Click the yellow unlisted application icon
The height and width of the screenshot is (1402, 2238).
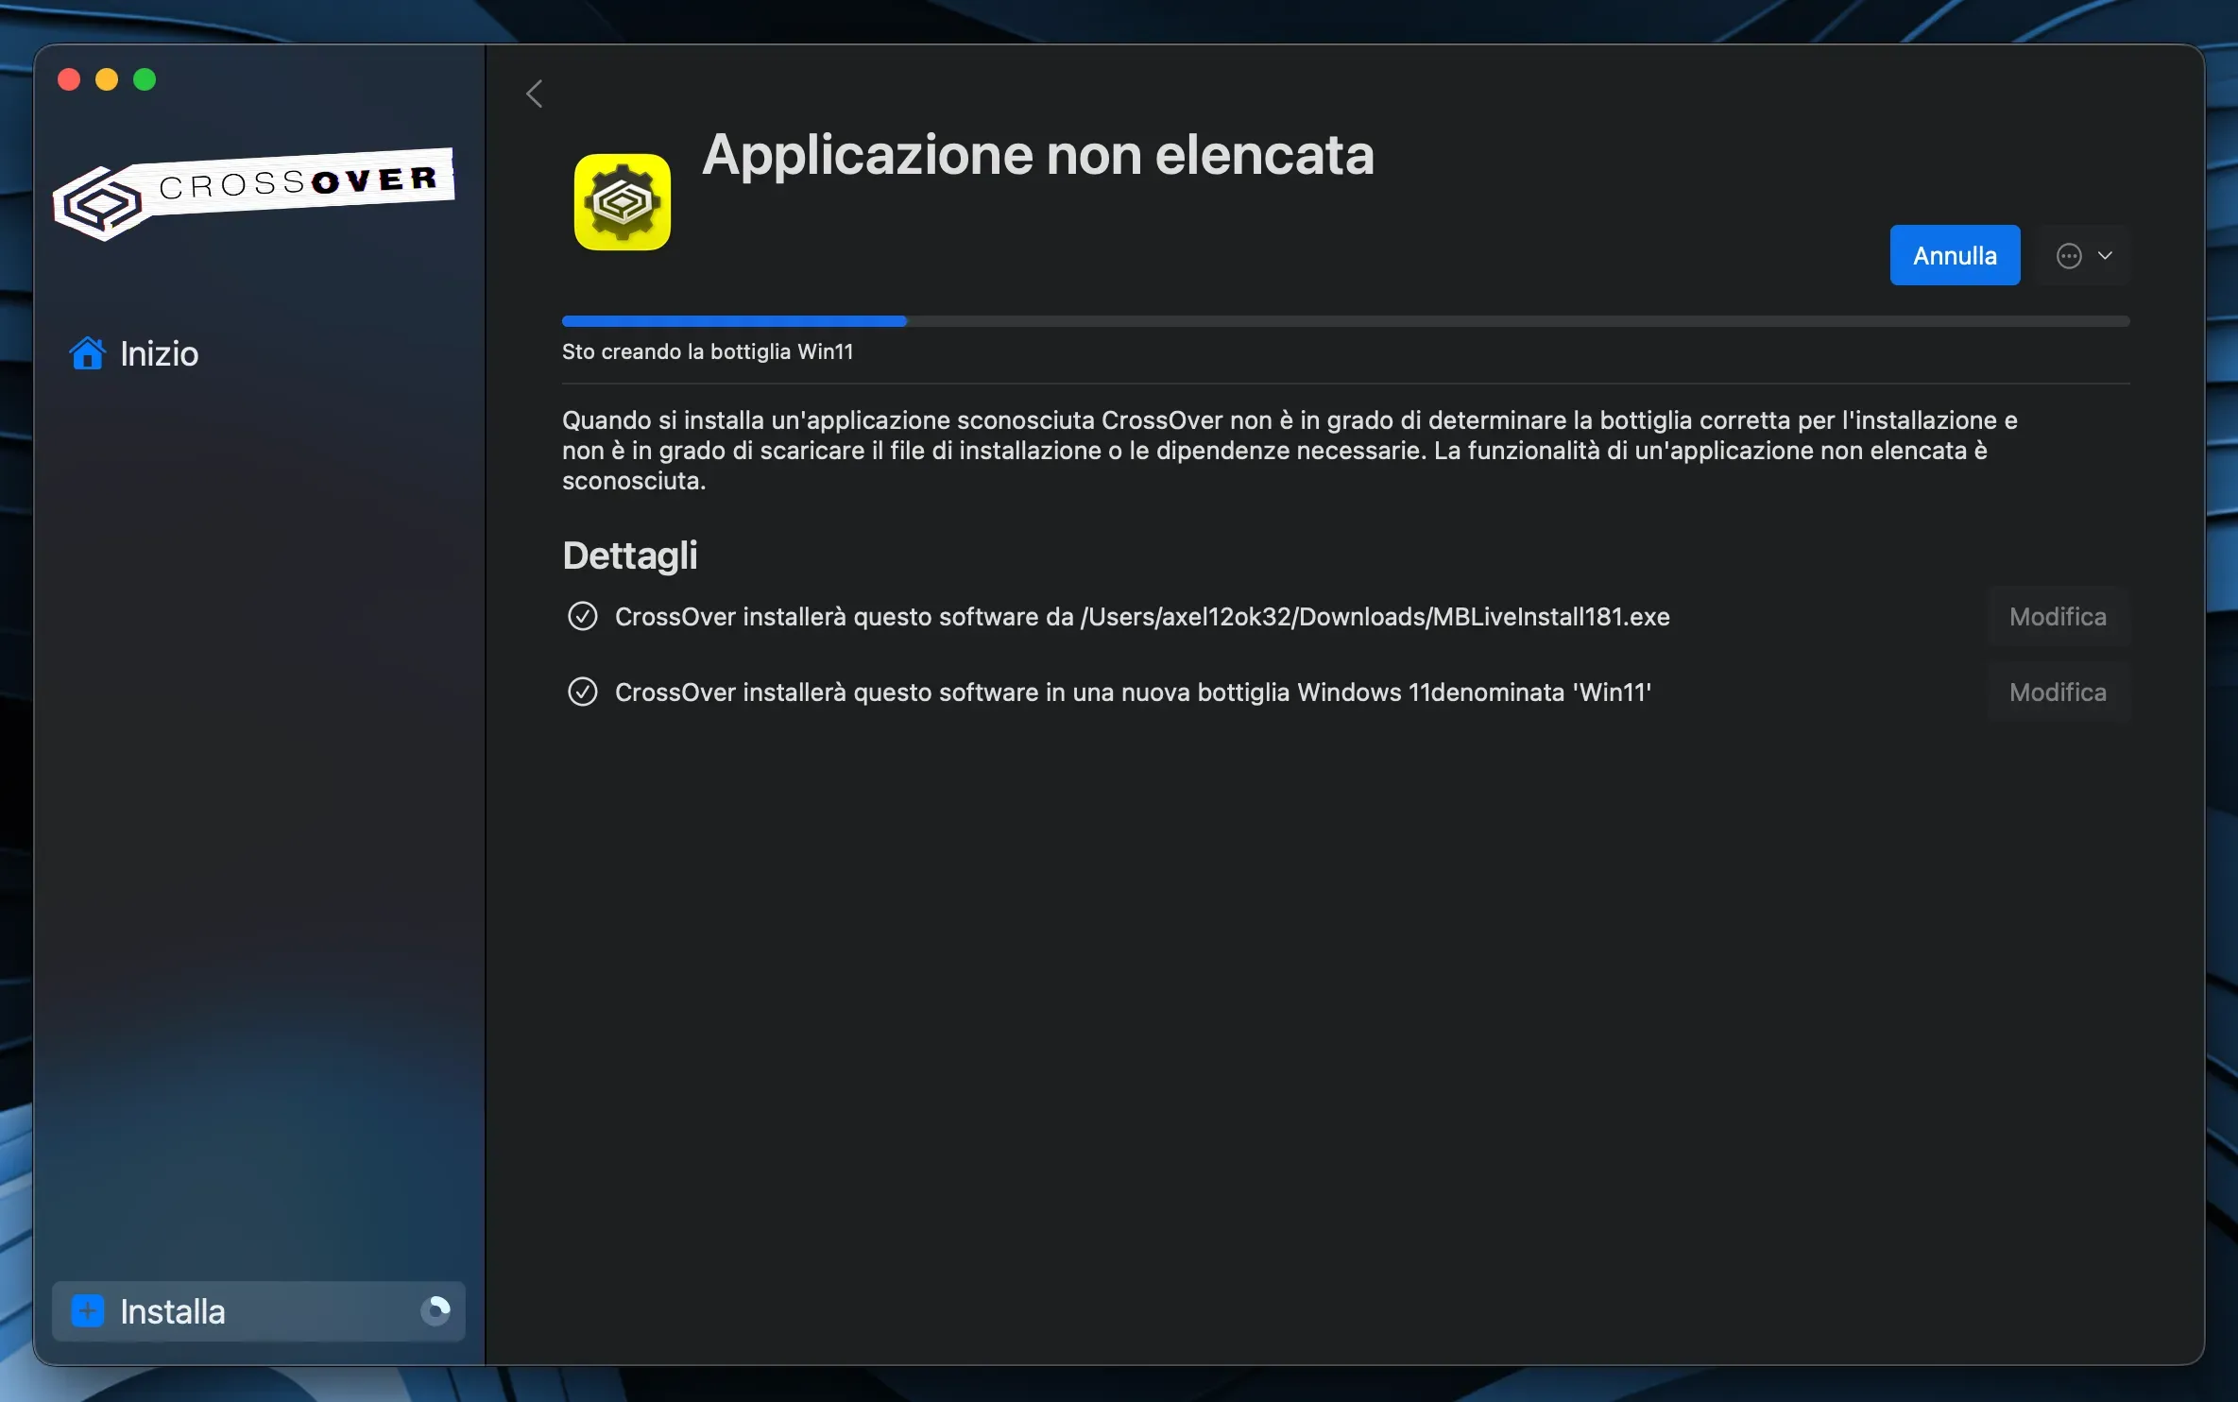(623, 202)
